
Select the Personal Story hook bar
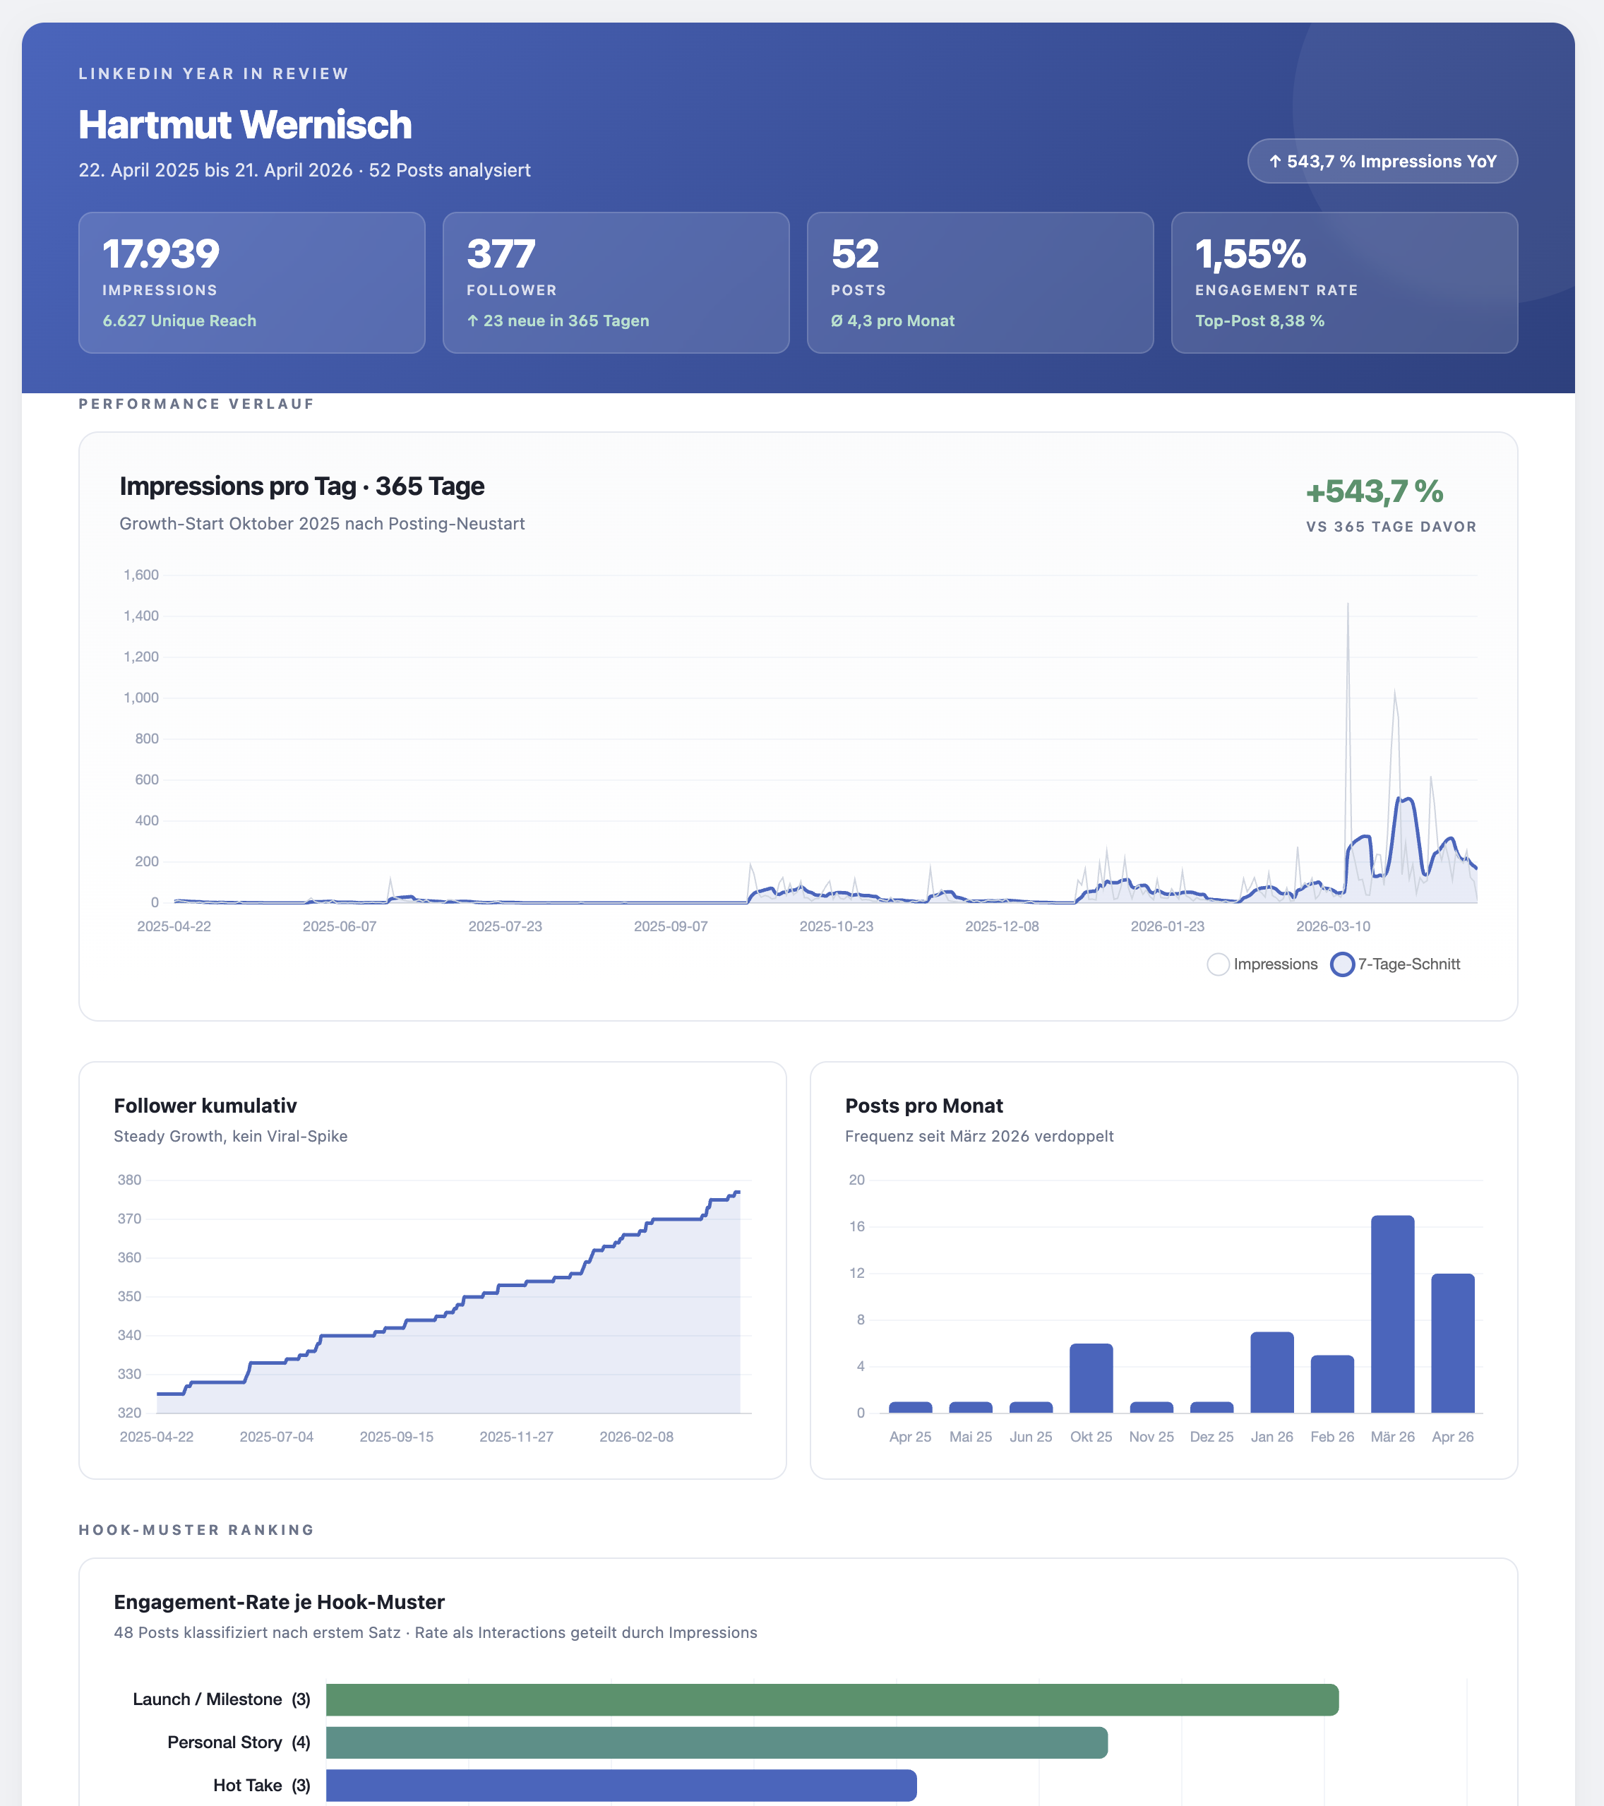[x=716, y=1742]
